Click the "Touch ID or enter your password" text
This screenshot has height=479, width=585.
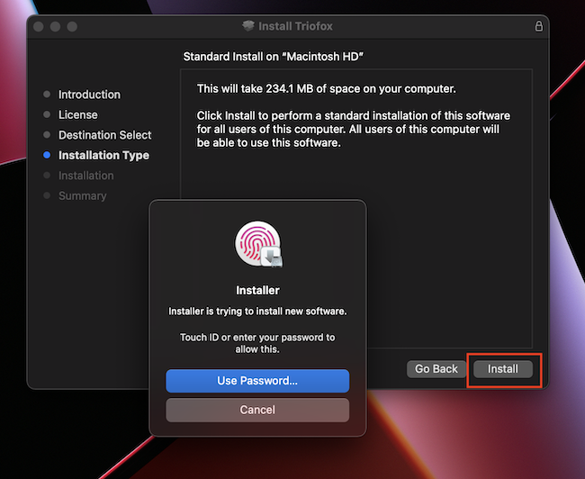pos(257,343)
